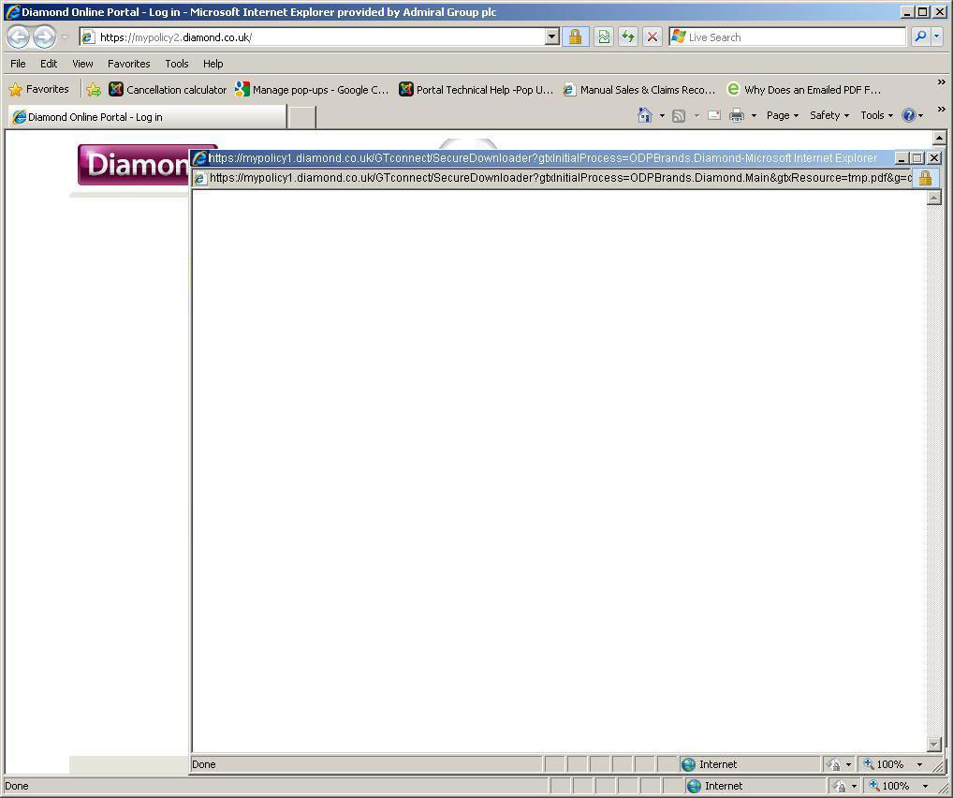Open the Page command bar menu

[783, 115]
